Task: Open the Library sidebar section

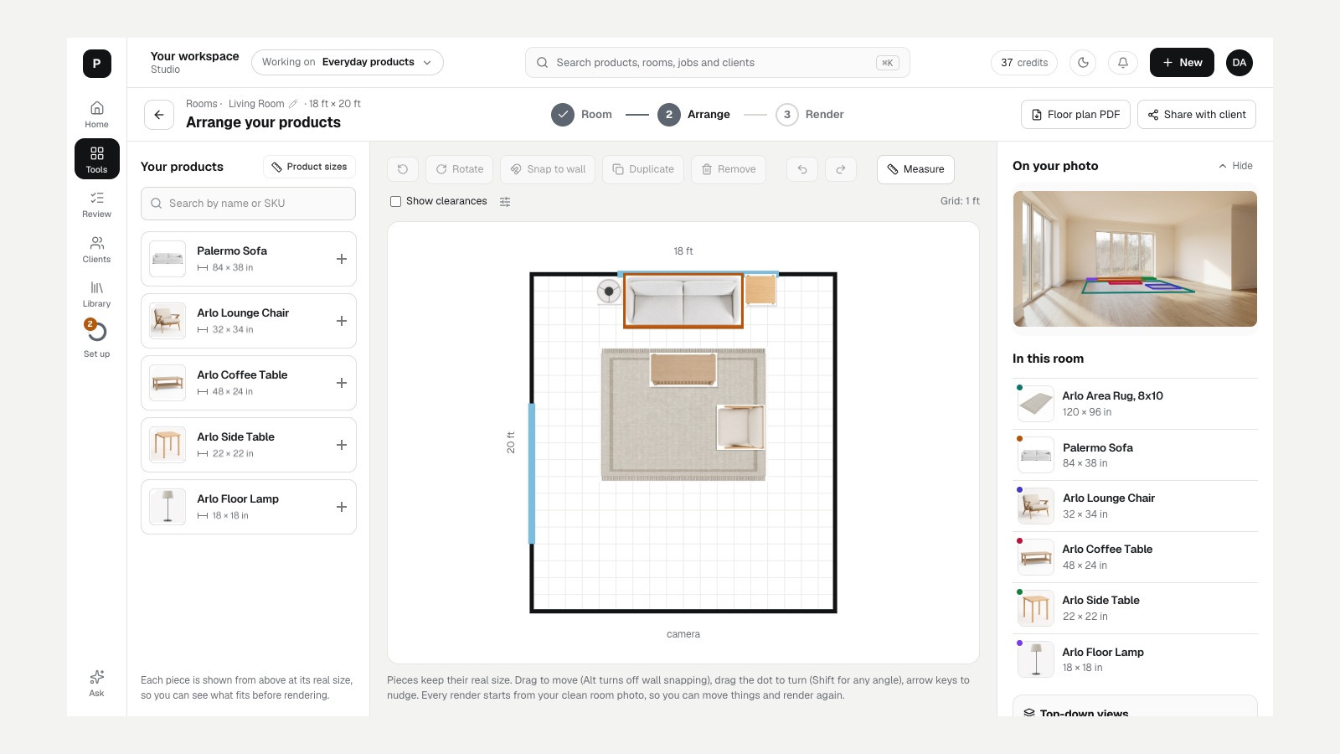Action: (x=96, y=294)
